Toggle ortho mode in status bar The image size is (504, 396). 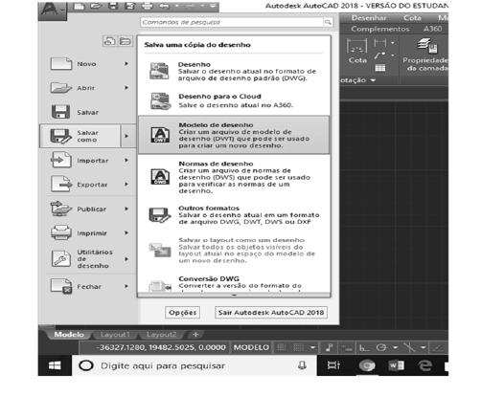(364, 347)
